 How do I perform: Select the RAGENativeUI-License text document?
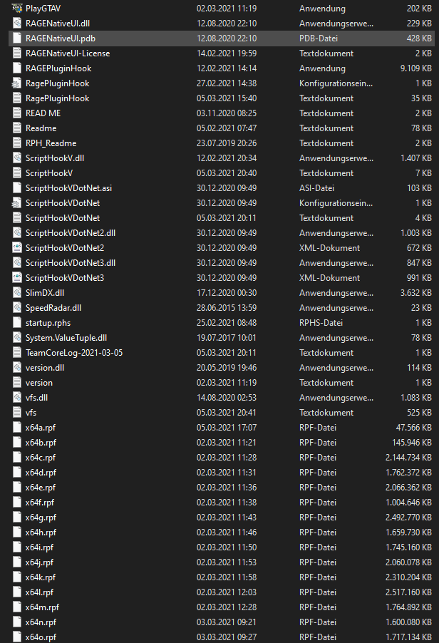[67, 53]
